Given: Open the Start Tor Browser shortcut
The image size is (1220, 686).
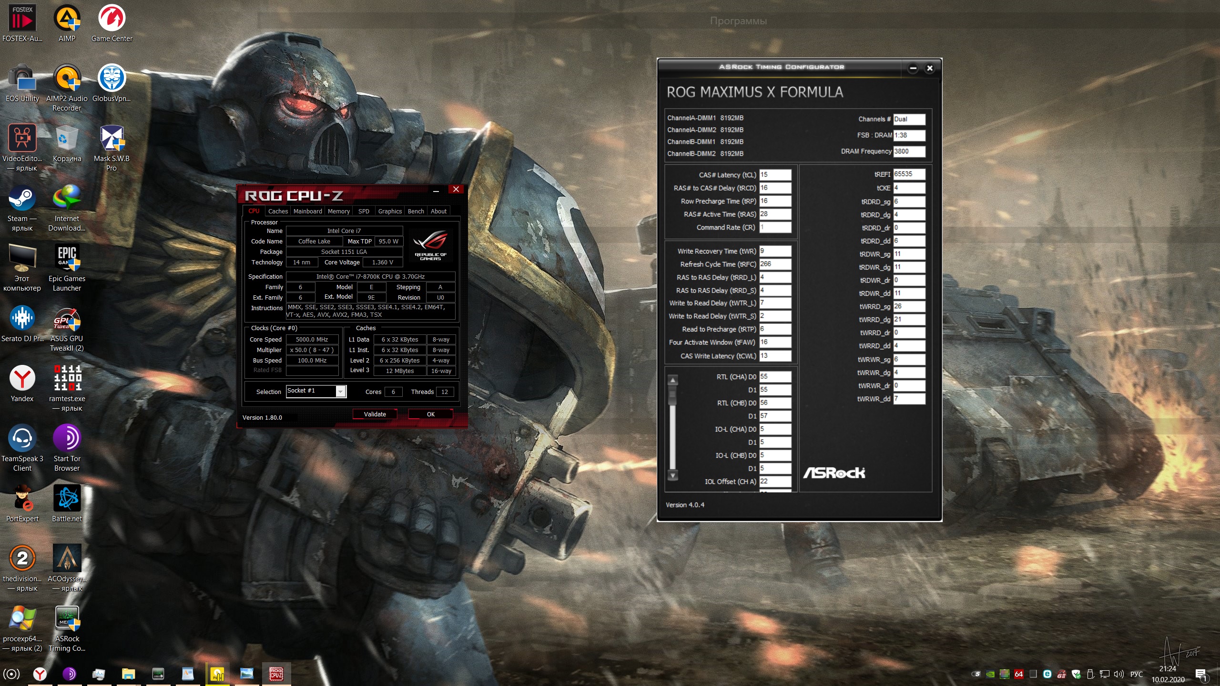Looking at the screenshot, I should pyautogui.click(x=67, y=439).
